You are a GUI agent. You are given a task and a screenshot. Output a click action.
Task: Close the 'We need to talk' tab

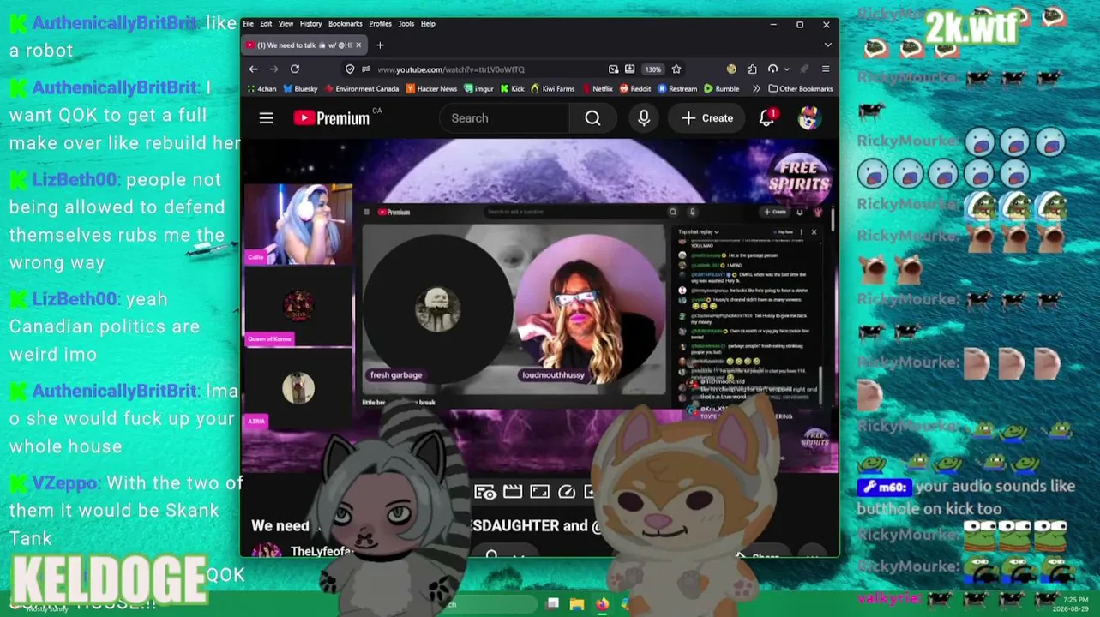(x=358, y=45)
